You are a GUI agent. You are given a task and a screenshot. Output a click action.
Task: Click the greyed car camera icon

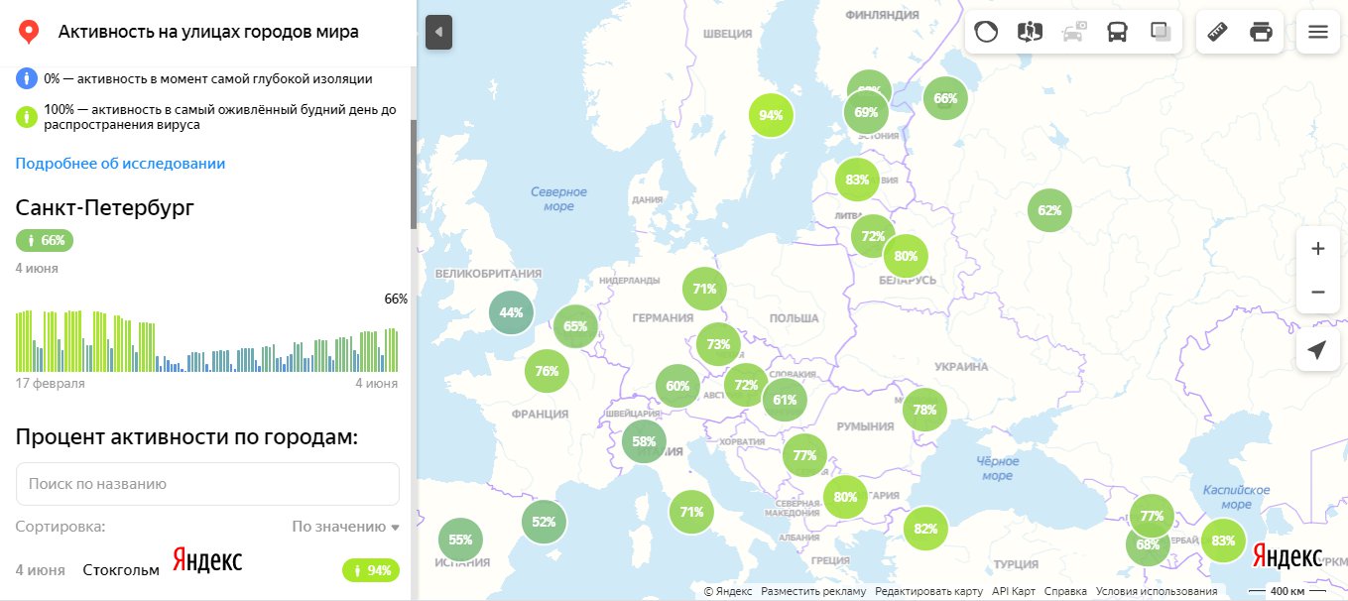(x=1073, y=32)
